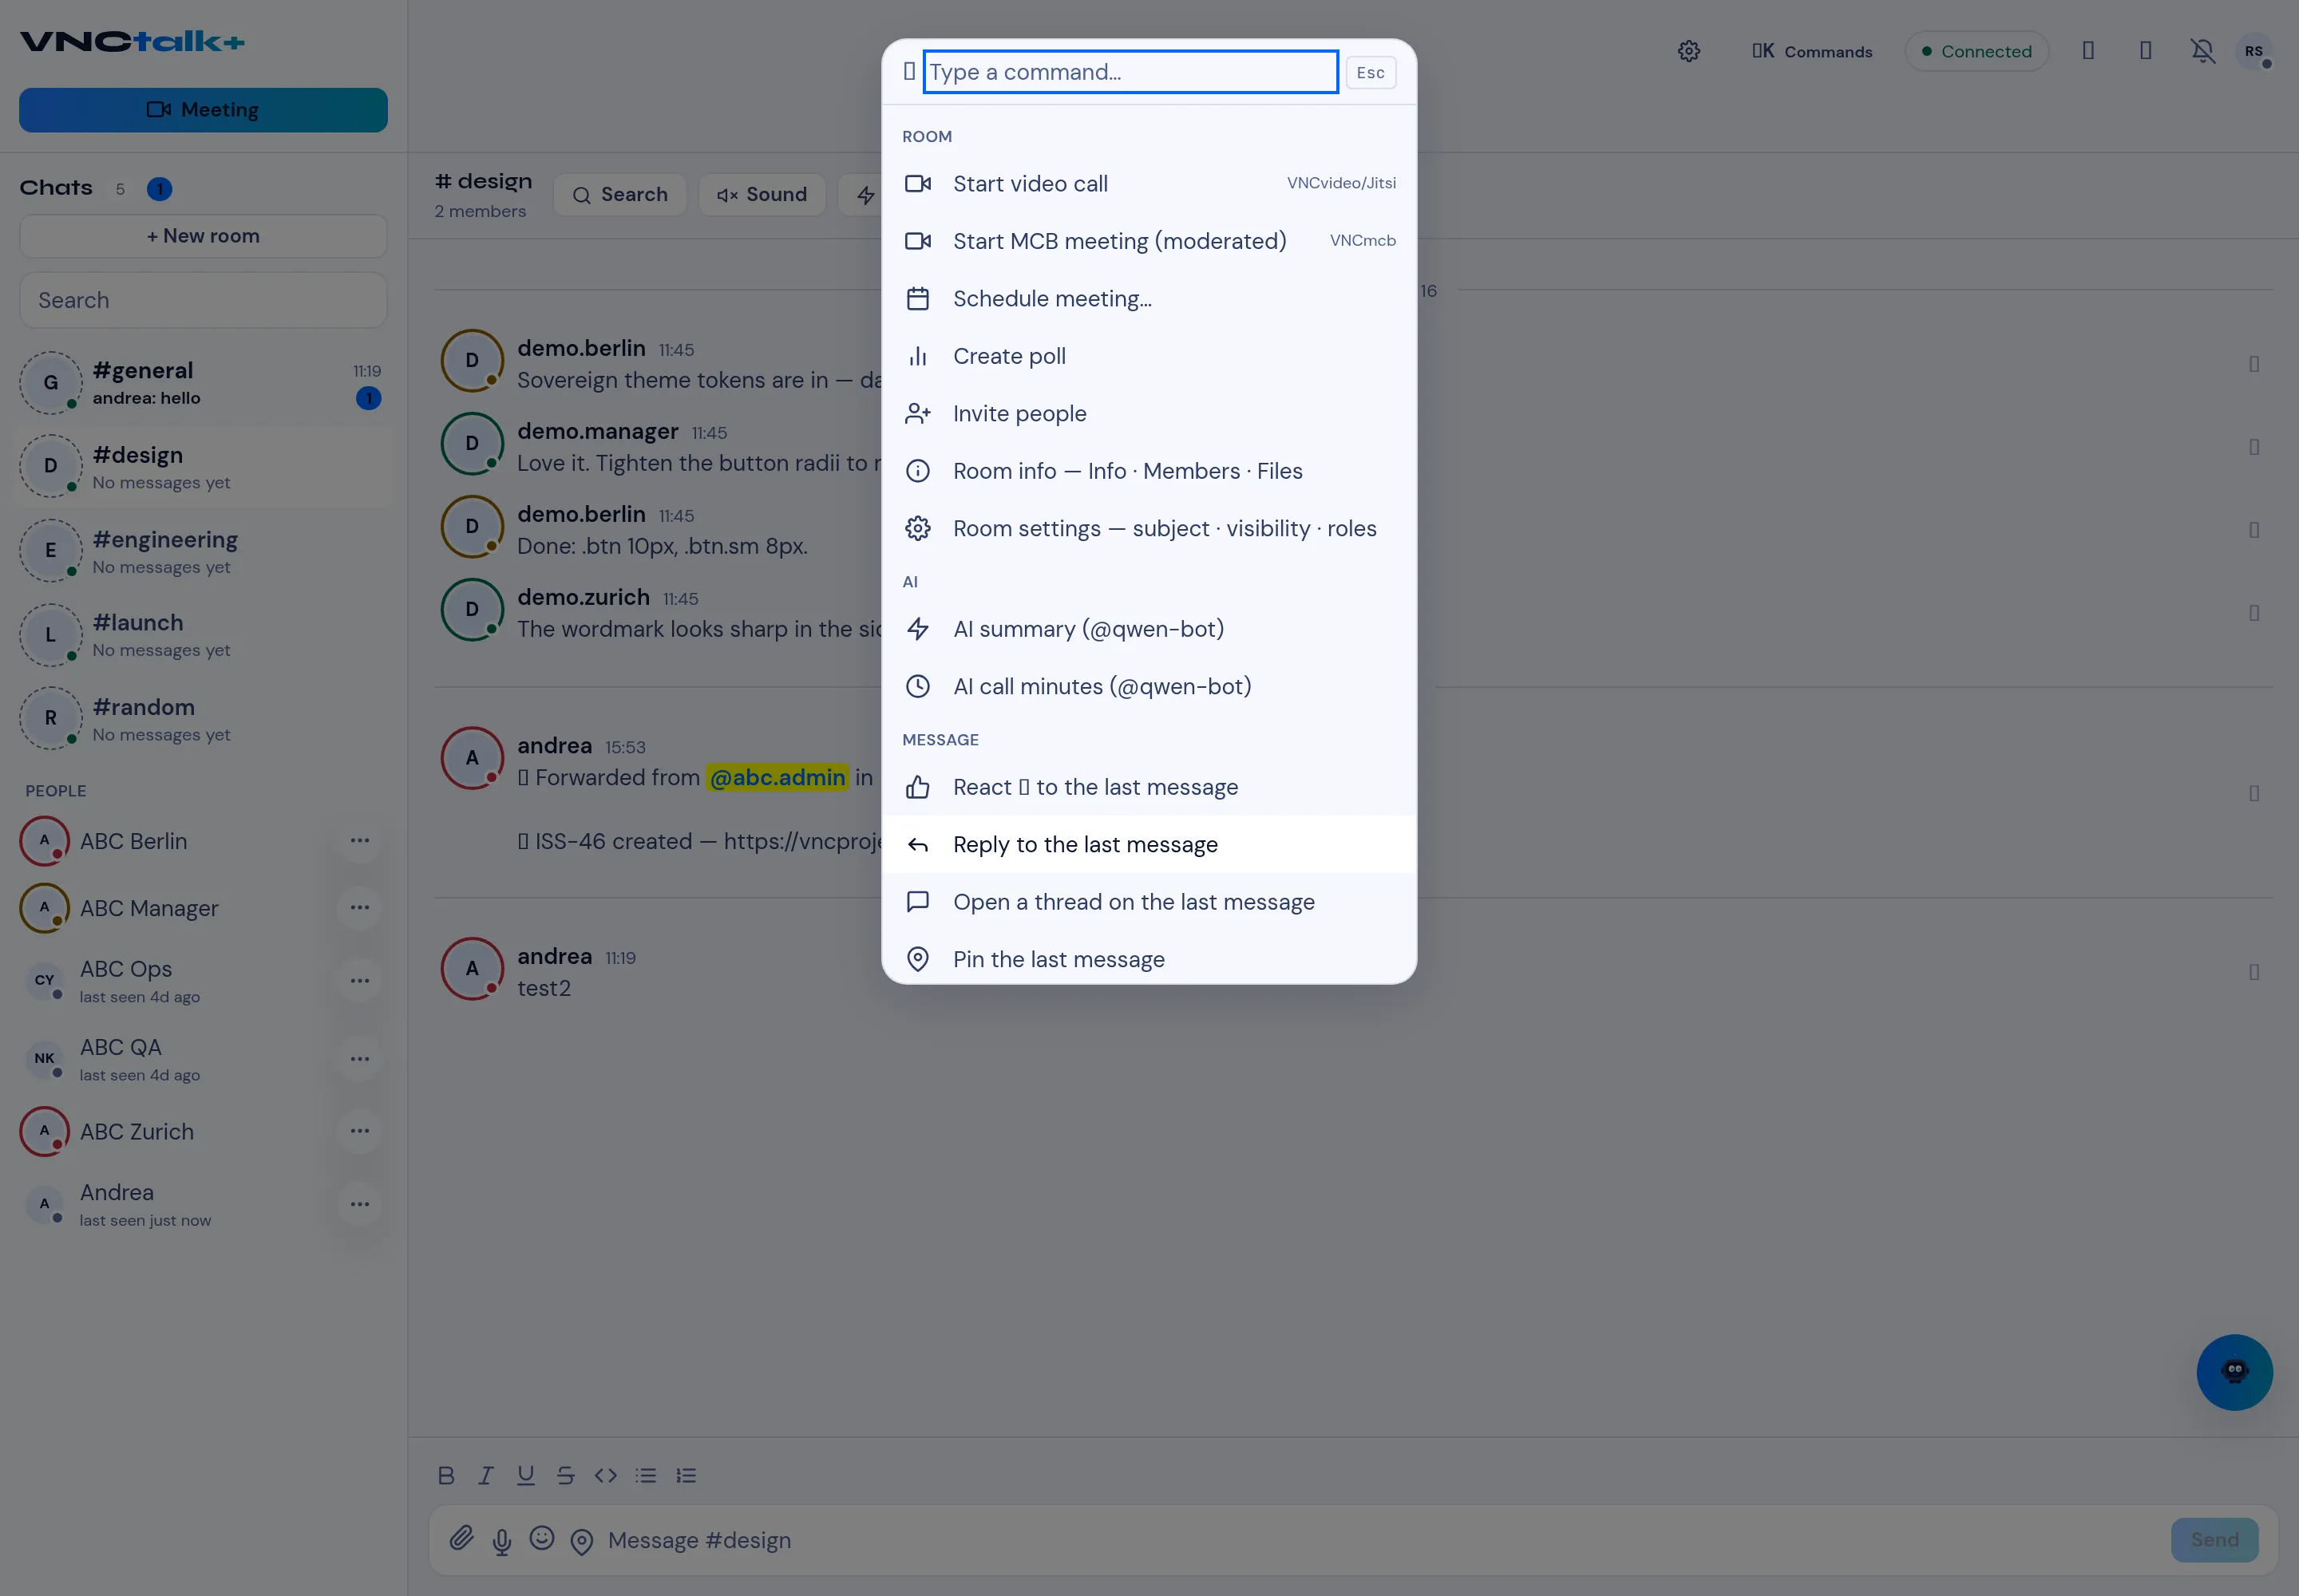Select Create poll in command palette
The height and width of the screenshot is (1596, 2299).
pos(1149,356)
